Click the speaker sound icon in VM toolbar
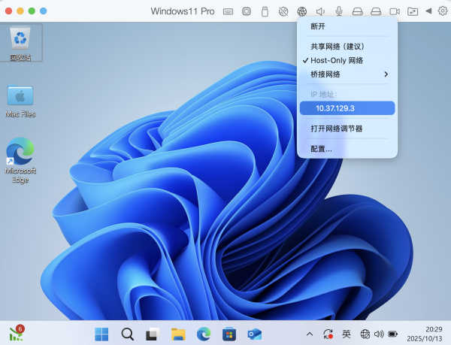This screenshot has height=345, width=451. (x=320, y=11)
